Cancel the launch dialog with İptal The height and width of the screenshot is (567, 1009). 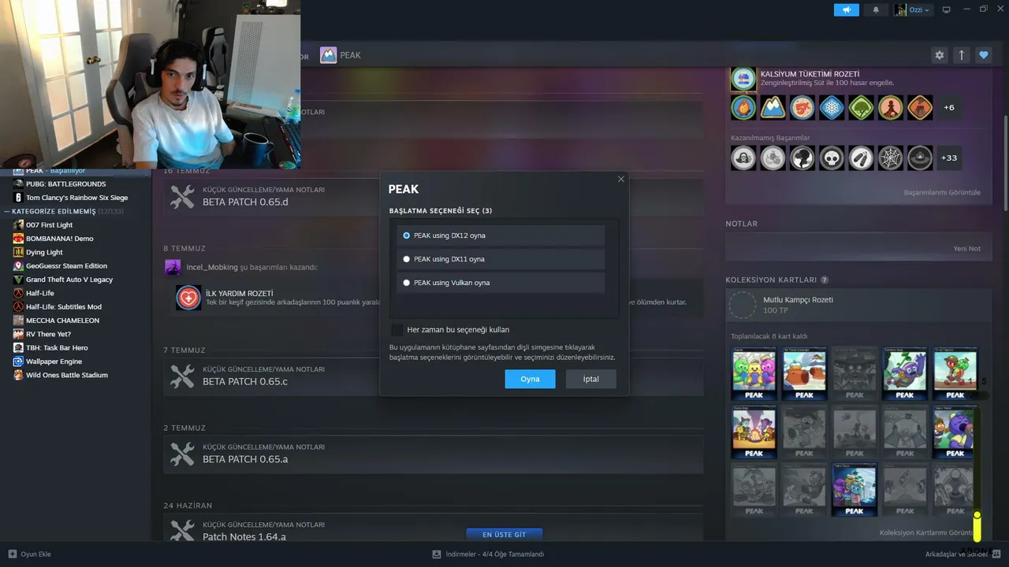tap(591, 379)
